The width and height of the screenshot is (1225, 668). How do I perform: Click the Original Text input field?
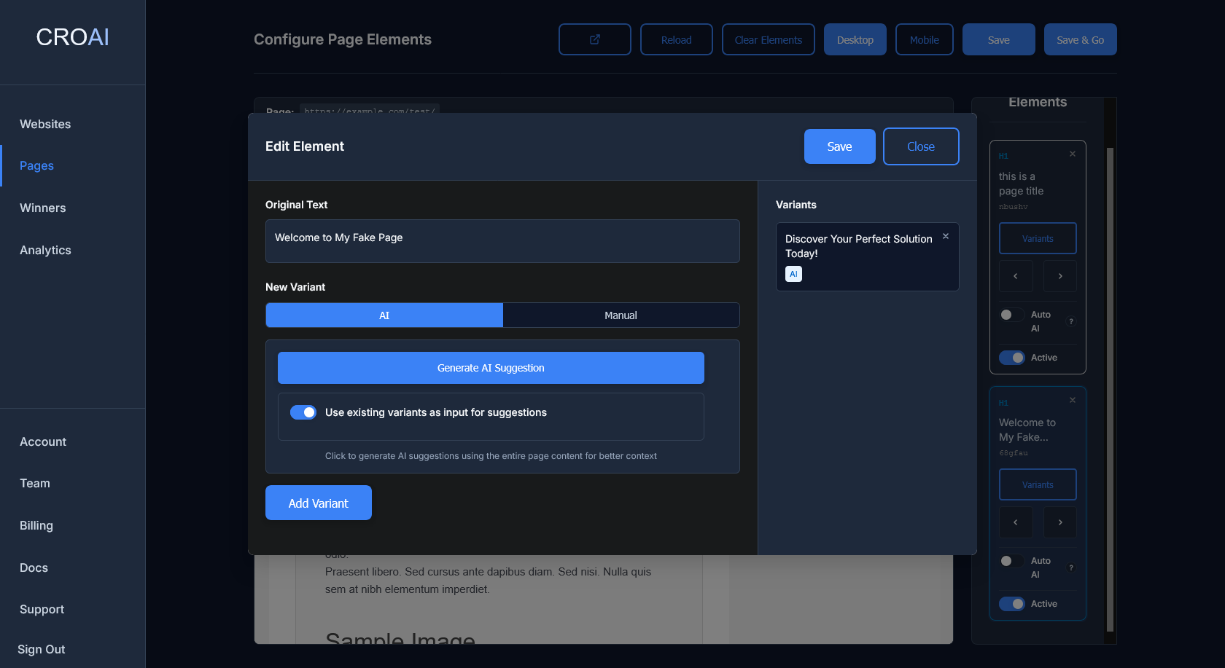click(502, 241)
